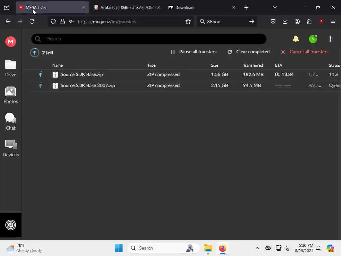Click inside the MEGA search field
341x256 pixels.
click(x=149, y=39)
